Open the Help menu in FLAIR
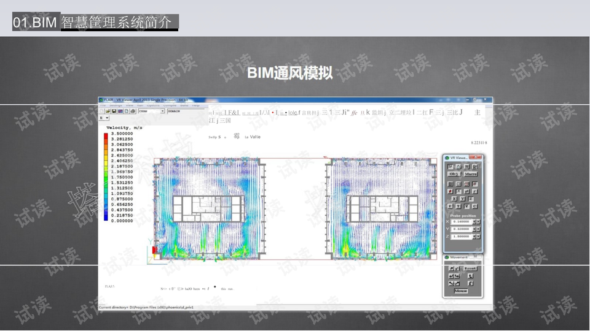 (195, 105)
